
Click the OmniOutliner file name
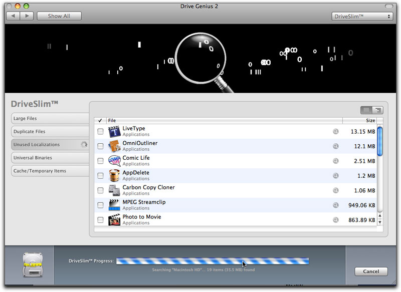click(140, 143)
